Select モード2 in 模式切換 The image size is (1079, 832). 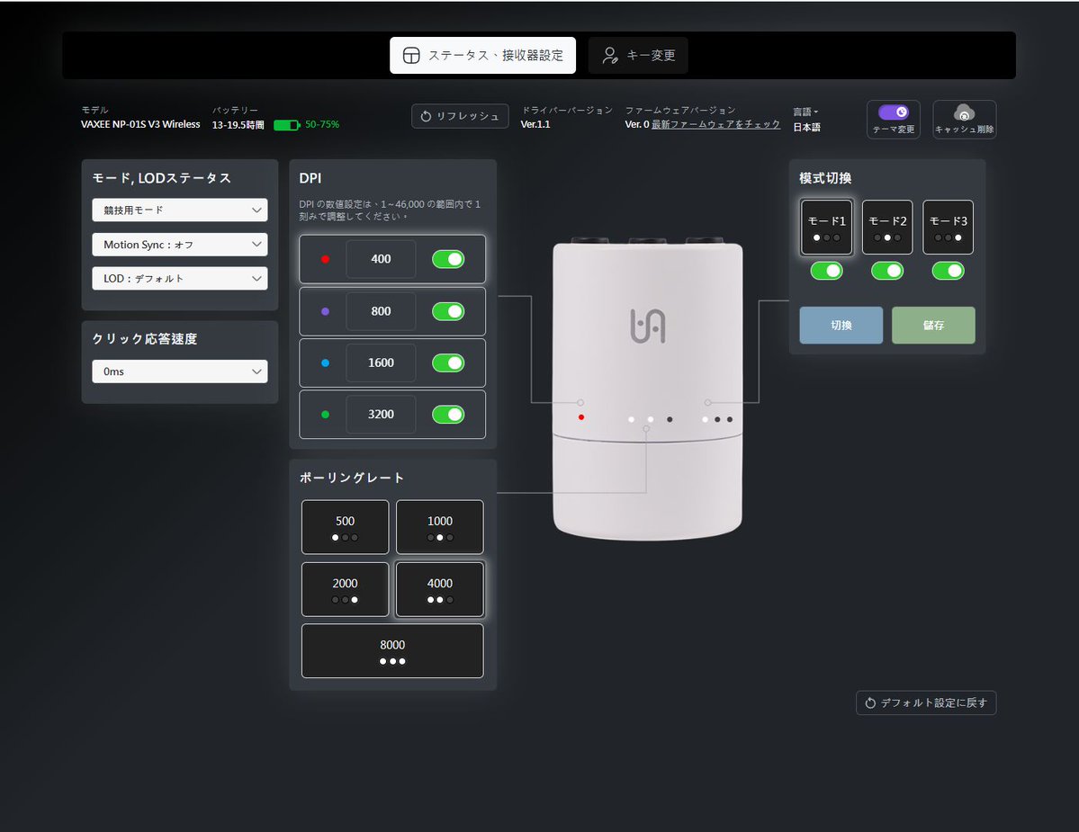pyautogui.click(x=887, y=227)
